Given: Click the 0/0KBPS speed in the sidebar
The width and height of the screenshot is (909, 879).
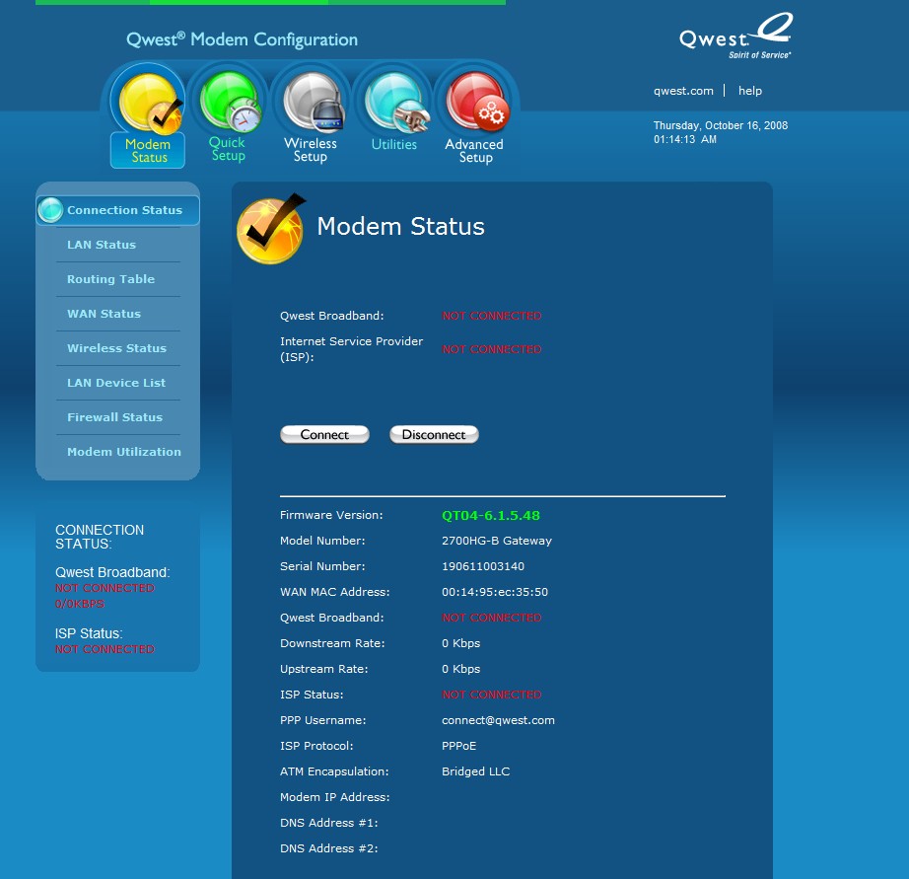Looking at the screenshot, I should click(x=80, y=604).
